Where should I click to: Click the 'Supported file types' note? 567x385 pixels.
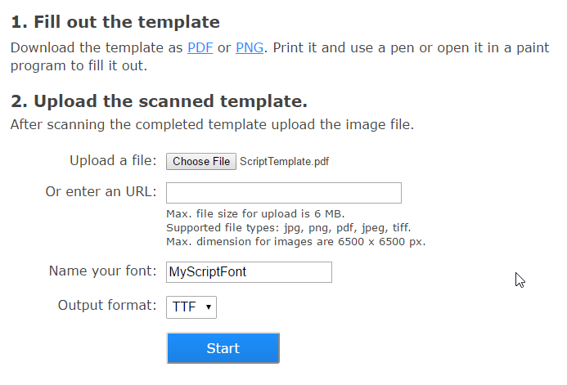pyautogui.click(x=288, y=228)
